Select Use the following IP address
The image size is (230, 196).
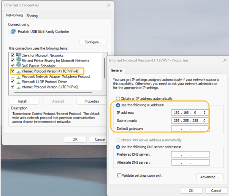point(118,105)
